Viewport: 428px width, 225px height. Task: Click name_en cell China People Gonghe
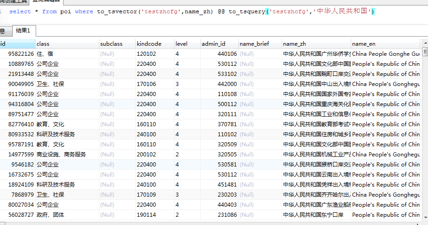pos(385,54)
